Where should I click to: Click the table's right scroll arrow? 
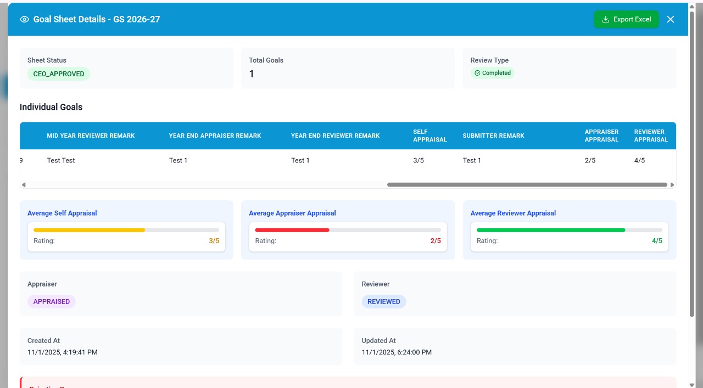click(672, 185)
